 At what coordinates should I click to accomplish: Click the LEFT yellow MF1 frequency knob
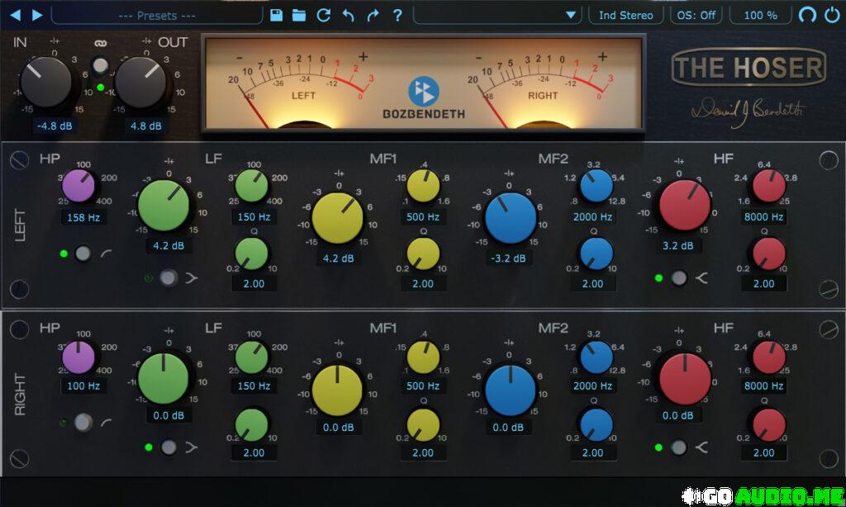point(424,186)
